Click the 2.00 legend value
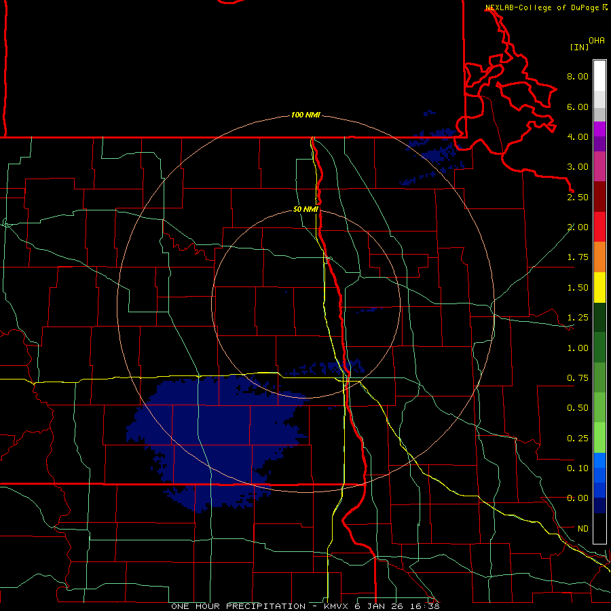The width and height of the screenshot is (611, 611). [578, 227]
